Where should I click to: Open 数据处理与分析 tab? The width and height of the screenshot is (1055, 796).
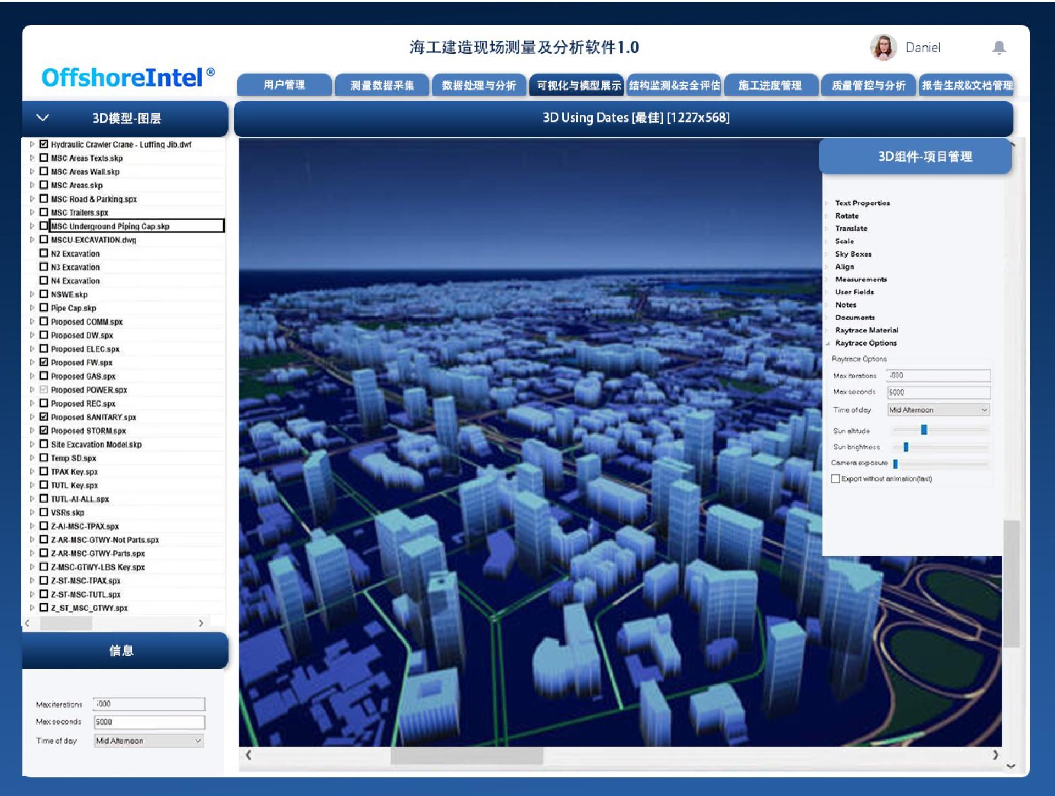(479, 85)
